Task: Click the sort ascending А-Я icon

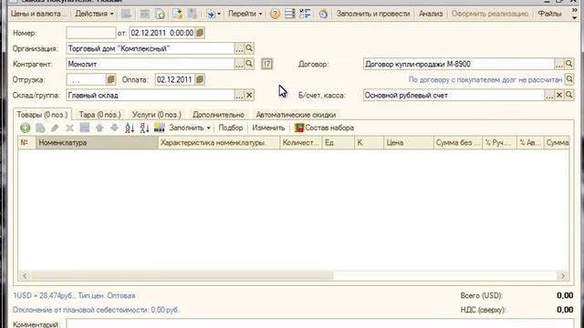Action: 130,128
